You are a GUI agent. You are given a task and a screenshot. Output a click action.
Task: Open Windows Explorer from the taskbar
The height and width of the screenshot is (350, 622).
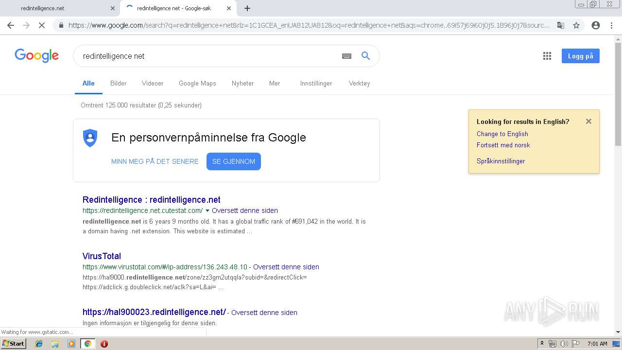(55, 344)
